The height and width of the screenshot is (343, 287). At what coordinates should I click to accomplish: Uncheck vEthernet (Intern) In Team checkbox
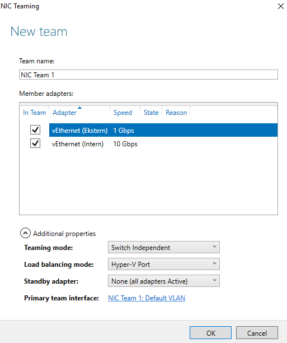click(35, 143)
